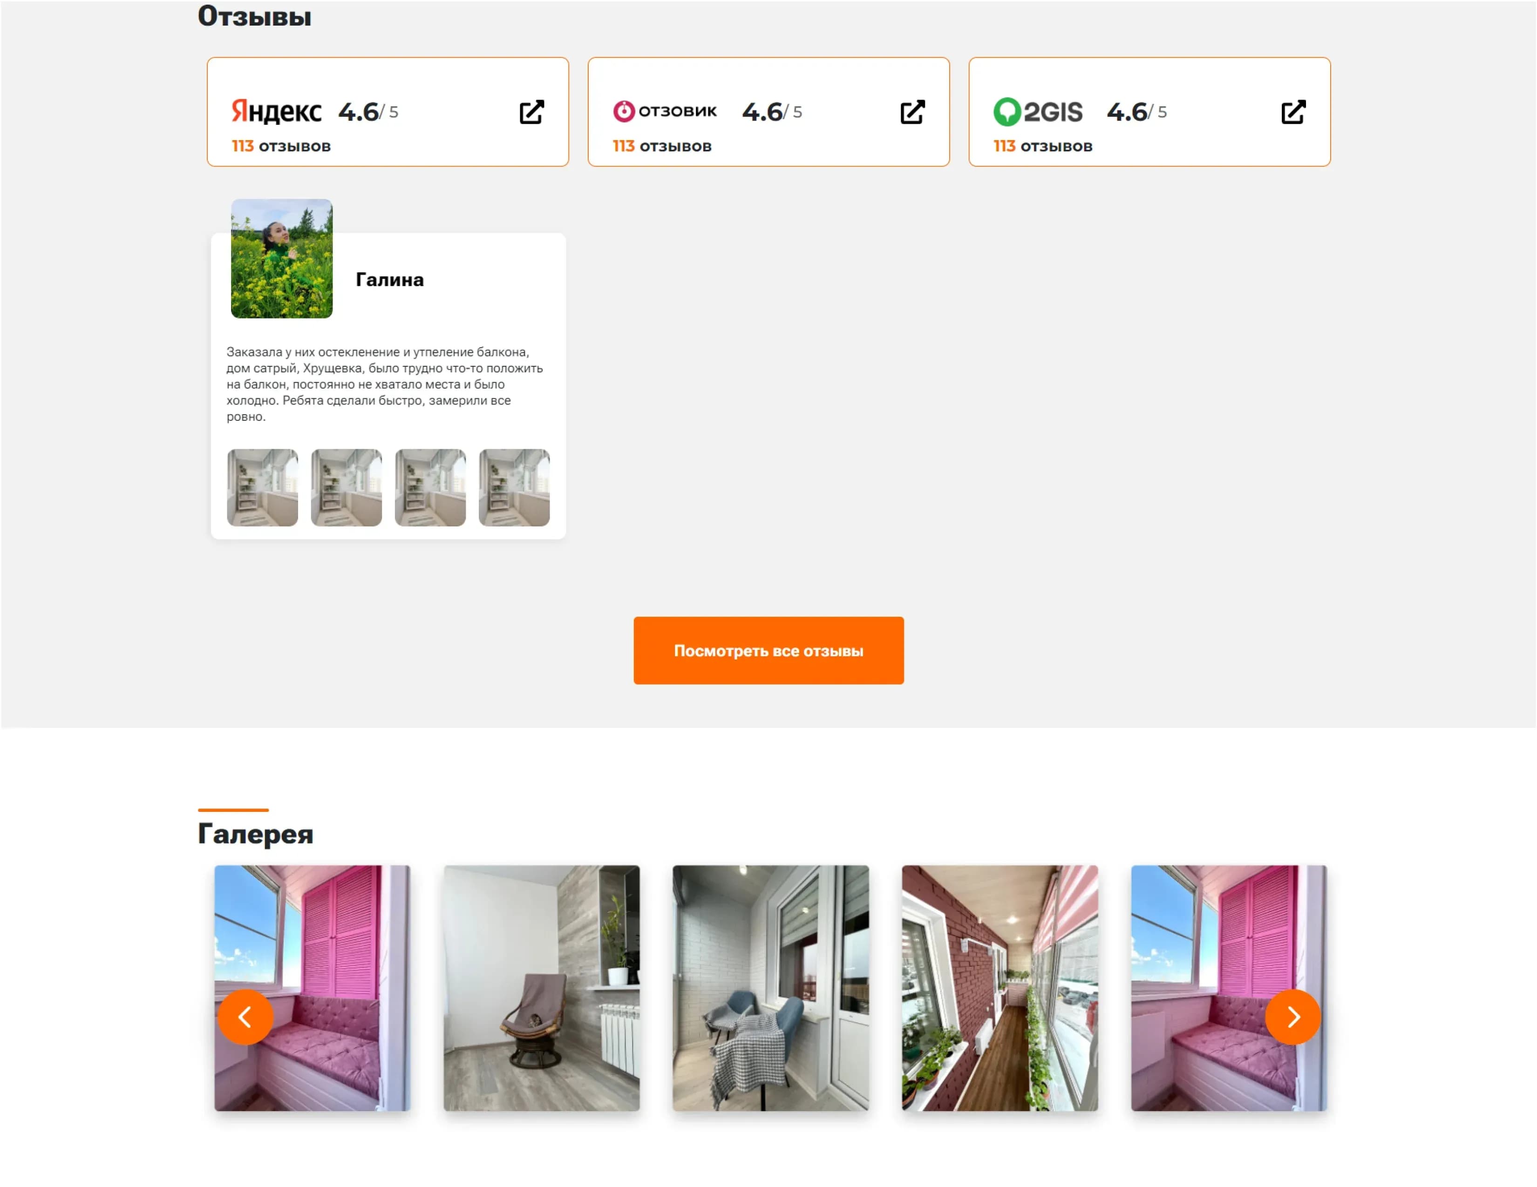Go to next gallery slide
The height and width of the screenshot is (1187, 1537).
point(1293,1017)
